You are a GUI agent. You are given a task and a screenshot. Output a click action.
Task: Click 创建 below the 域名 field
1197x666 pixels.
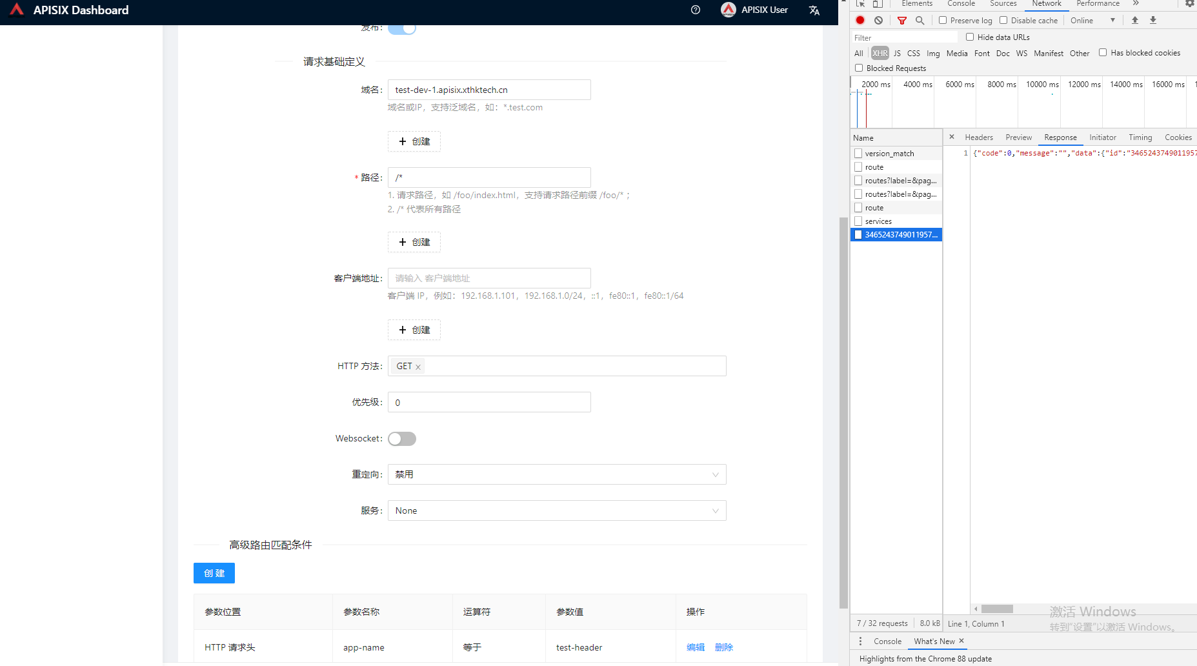(x=414, y=141)
